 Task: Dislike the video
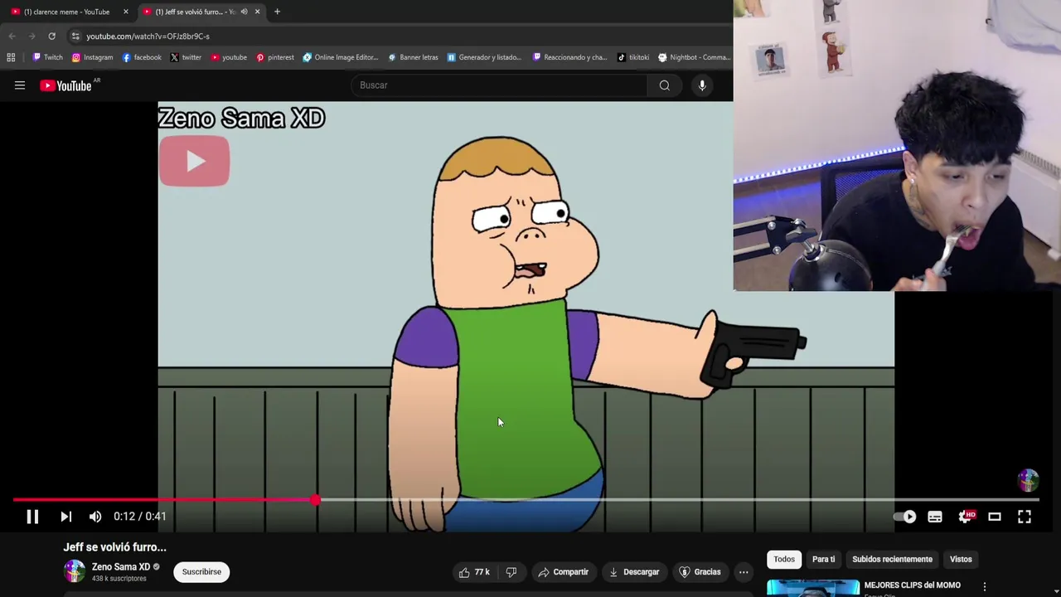(x=511, y=572)
